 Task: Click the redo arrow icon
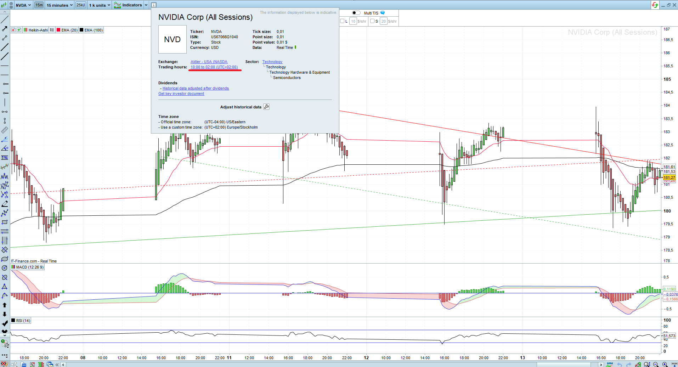coord(629,364)
